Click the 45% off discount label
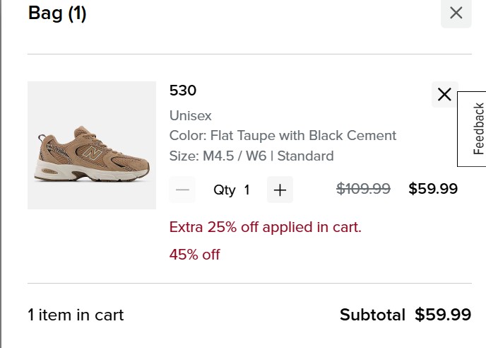Screen dimensions: 486x348 click(x=194, y=255)
